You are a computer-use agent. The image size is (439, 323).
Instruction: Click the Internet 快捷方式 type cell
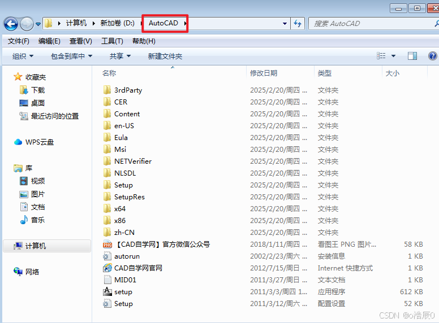345,268
